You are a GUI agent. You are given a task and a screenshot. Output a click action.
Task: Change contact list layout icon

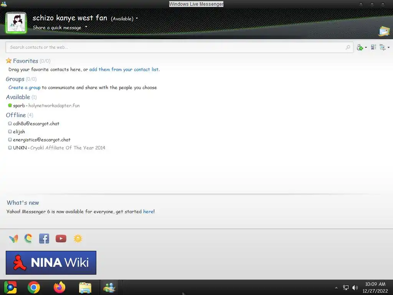[373, 47]
